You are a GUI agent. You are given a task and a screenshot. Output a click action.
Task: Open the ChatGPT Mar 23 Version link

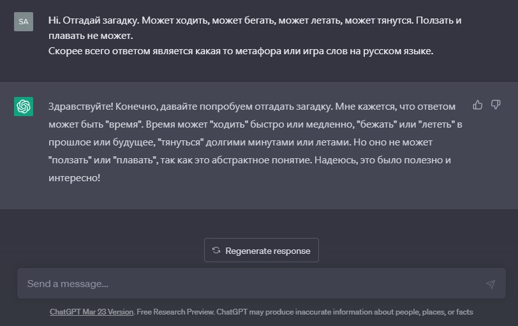point(91,312)
